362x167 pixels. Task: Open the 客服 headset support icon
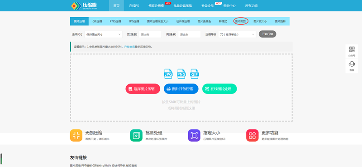pos(352,64)
